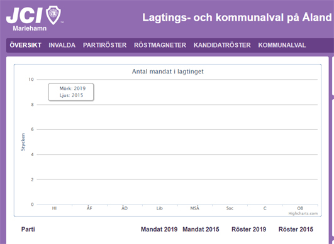The width and height of the screenshot is (334, 244).
Task: Select the ÅF party axis label
Action: (x=89, y=208)
